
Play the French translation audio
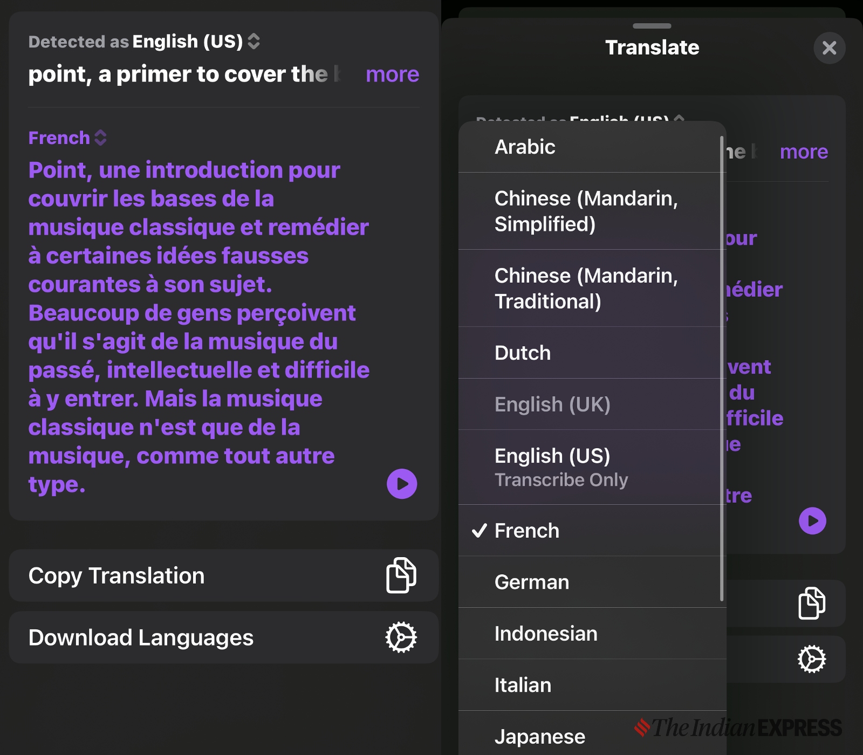coord(401,484)
